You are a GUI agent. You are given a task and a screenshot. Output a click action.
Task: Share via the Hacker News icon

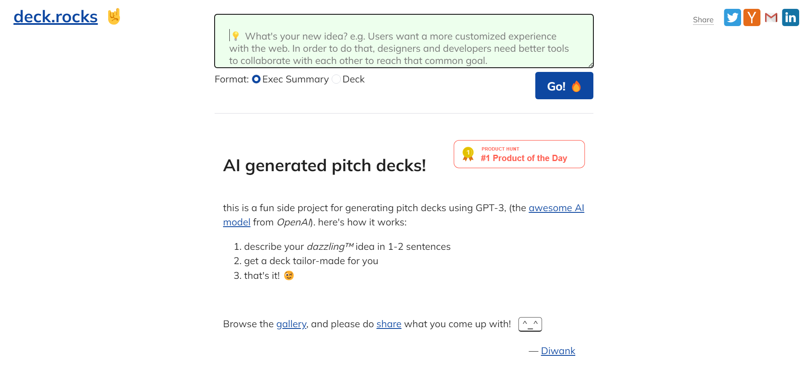tap(752, 18)
